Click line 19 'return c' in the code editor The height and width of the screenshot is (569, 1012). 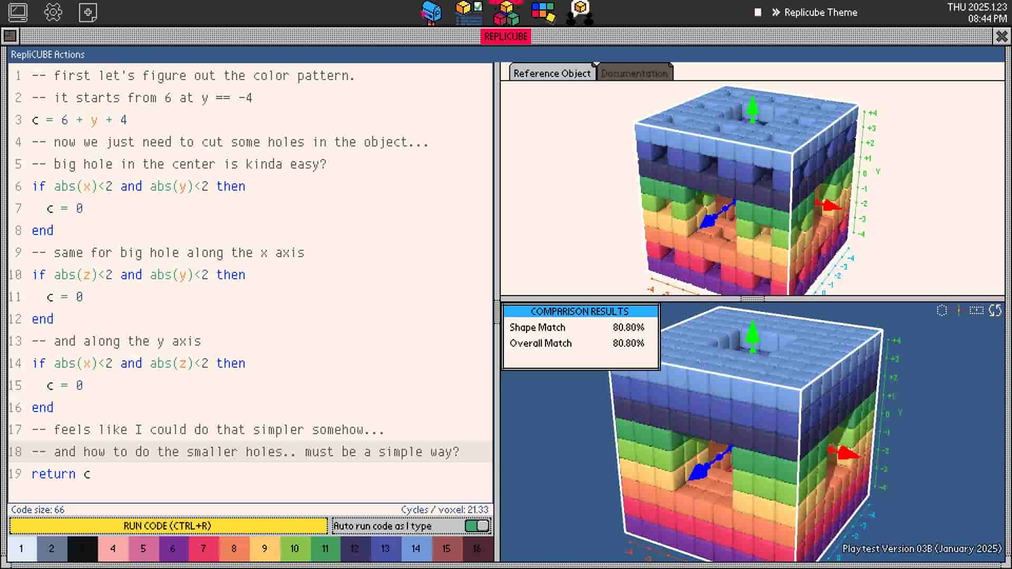coord(61,474)
